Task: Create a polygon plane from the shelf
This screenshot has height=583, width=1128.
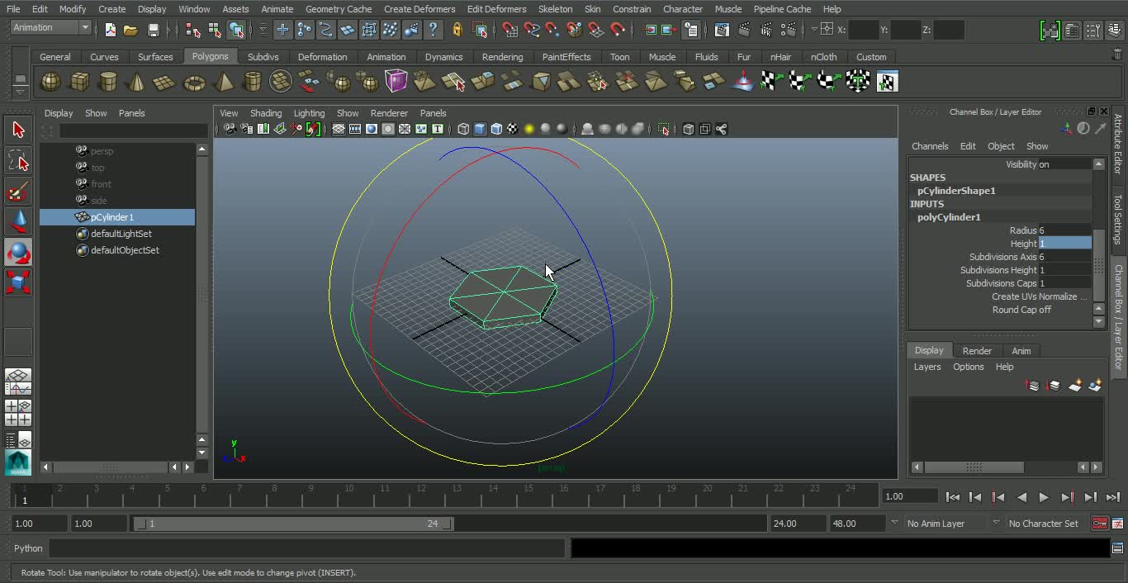Action: (165, 82)
